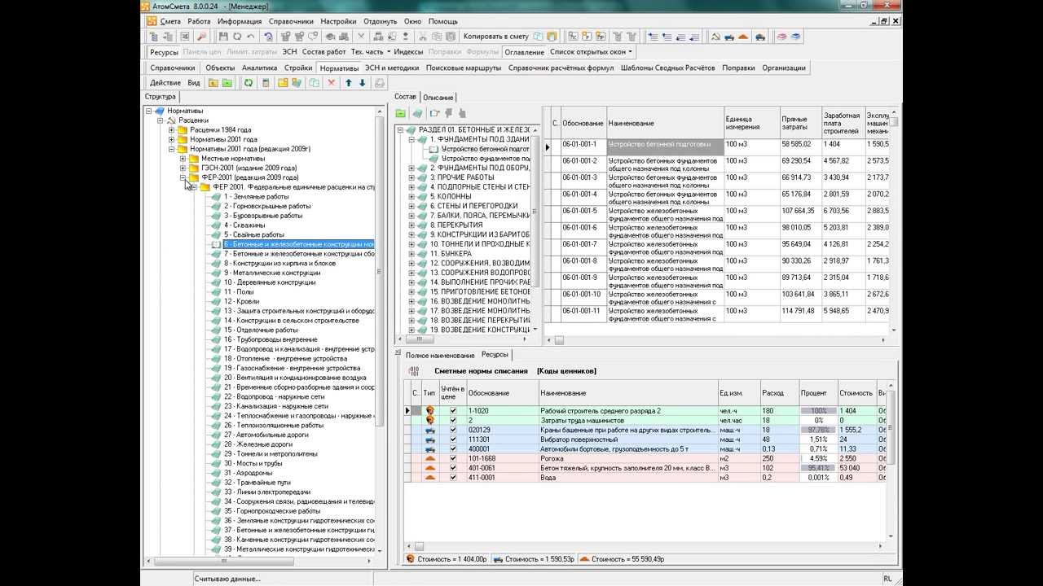The image size is (1043, 586).
Task: Click the green folder icon under the Состав tab
Action: [401, 113]
